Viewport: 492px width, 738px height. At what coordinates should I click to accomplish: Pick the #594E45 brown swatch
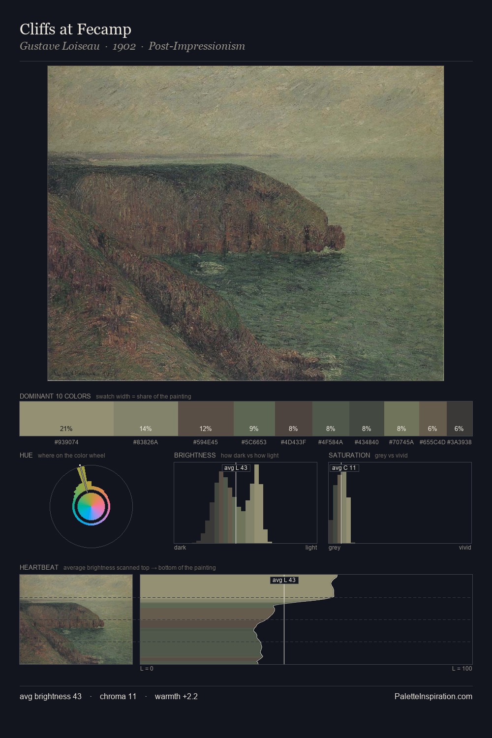(x=206, y=419)
